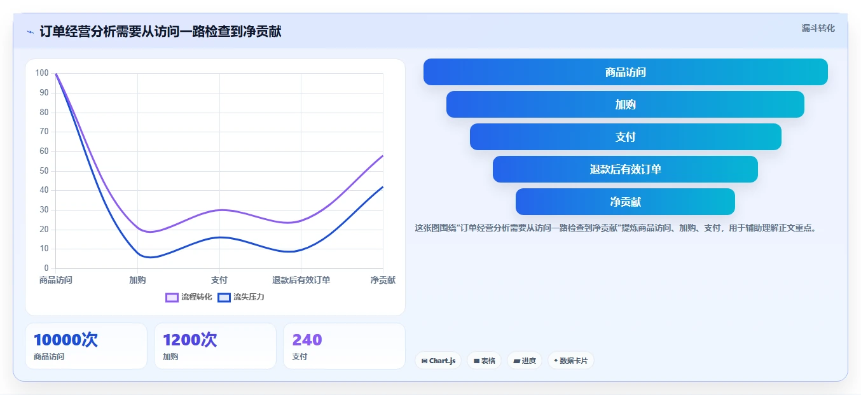Select the 退款后有效订单 funnel bar

coord(626,169)
